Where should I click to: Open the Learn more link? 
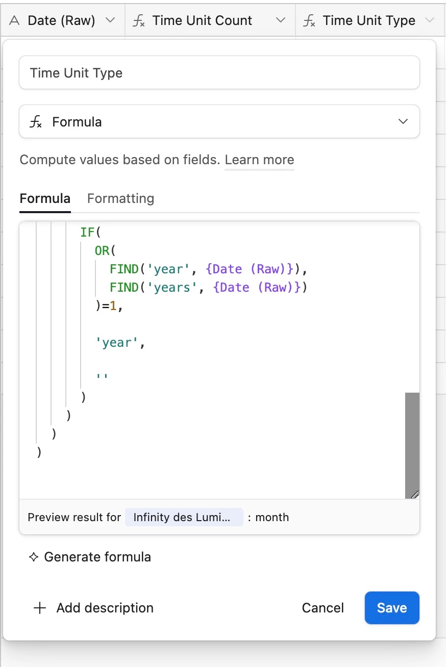click(x=259, y=160)
